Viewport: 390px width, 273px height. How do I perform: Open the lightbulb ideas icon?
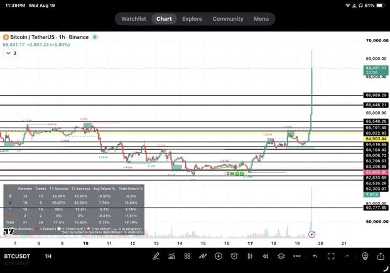tap(365, 256)
